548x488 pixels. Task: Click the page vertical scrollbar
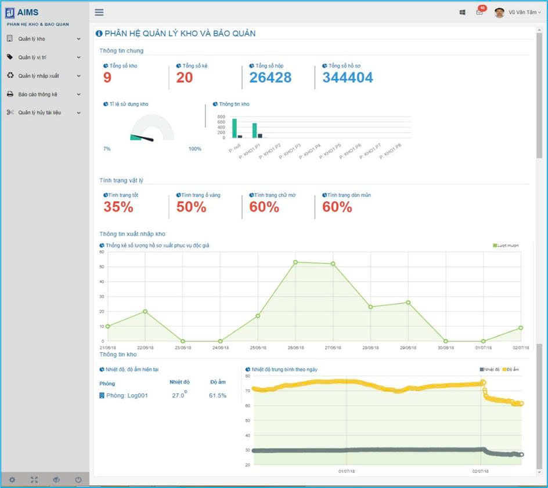(x=539, y=232)
